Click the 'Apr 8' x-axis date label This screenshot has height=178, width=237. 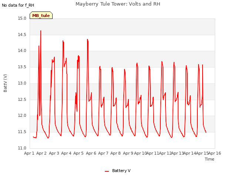(x=116, y=153)
